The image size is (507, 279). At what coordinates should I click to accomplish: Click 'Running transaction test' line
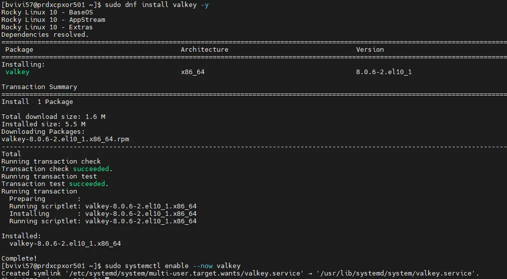(49, 176)
